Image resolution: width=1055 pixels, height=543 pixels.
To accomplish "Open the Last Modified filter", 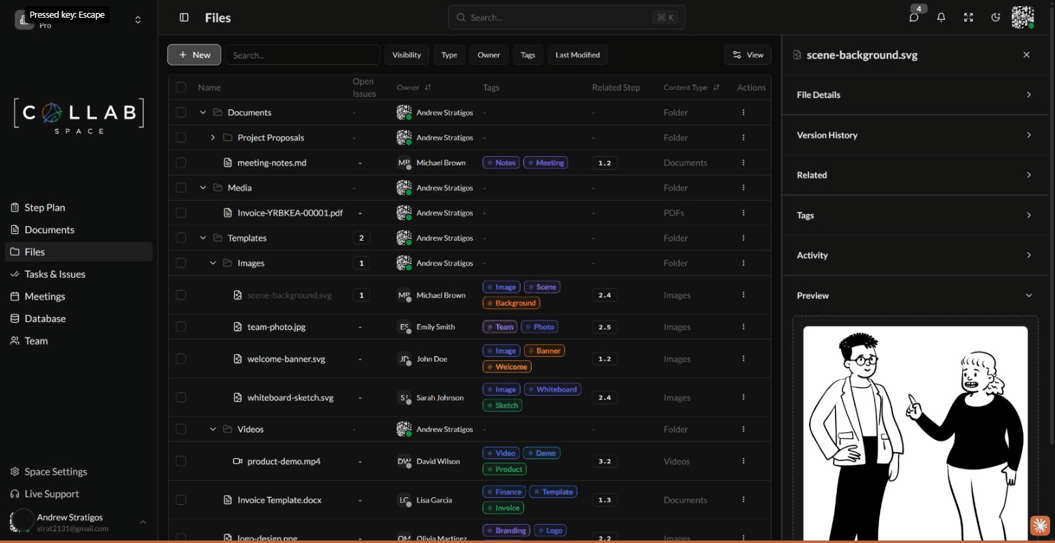I will click(577, 55).
